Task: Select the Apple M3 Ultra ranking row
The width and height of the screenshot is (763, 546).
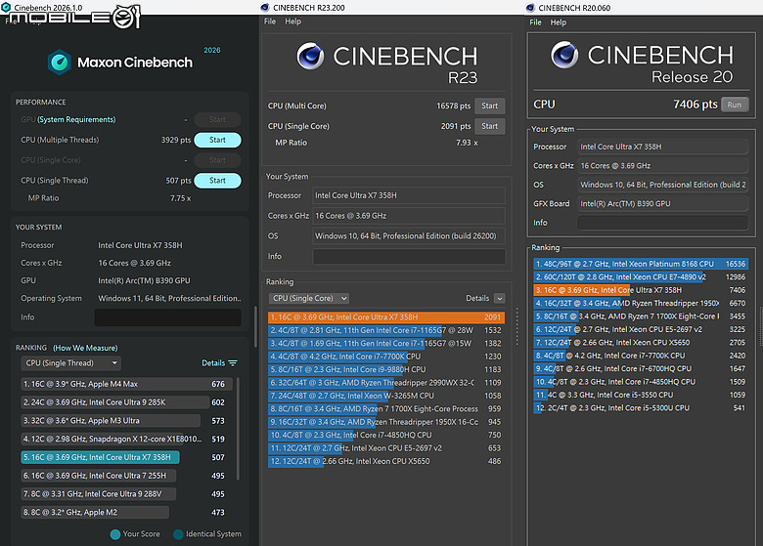Action: point(126,421)
